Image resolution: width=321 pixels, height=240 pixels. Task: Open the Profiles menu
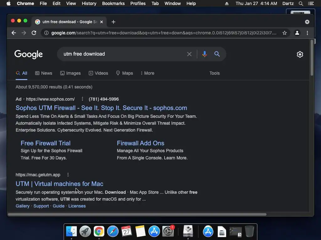(138, 3)
